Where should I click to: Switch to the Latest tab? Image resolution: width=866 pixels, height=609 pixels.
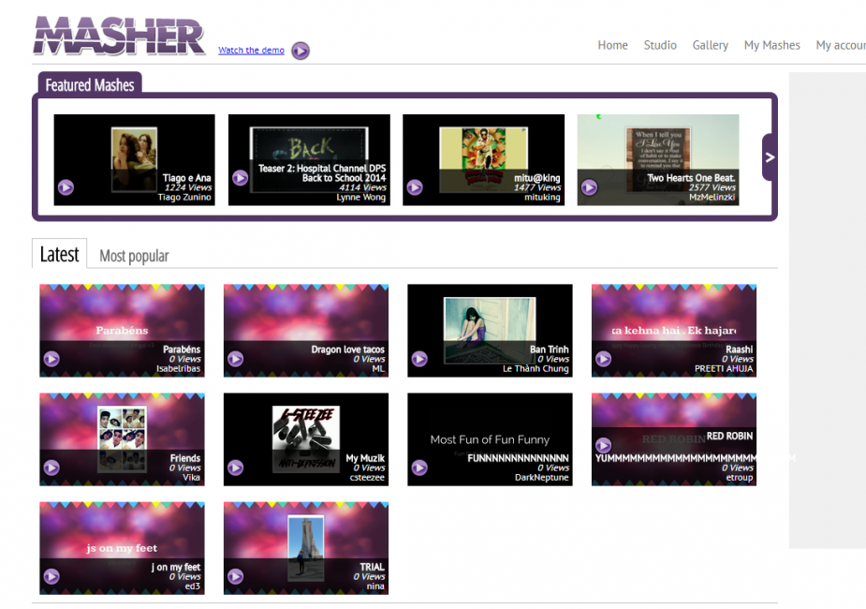59,254
